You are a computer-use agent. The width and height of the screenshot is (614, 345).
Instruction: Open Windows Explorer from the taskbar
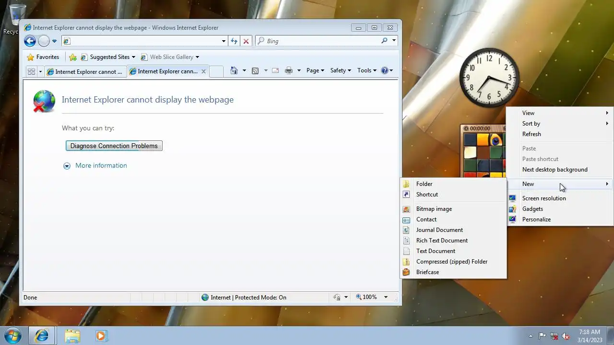click(72, 335)
